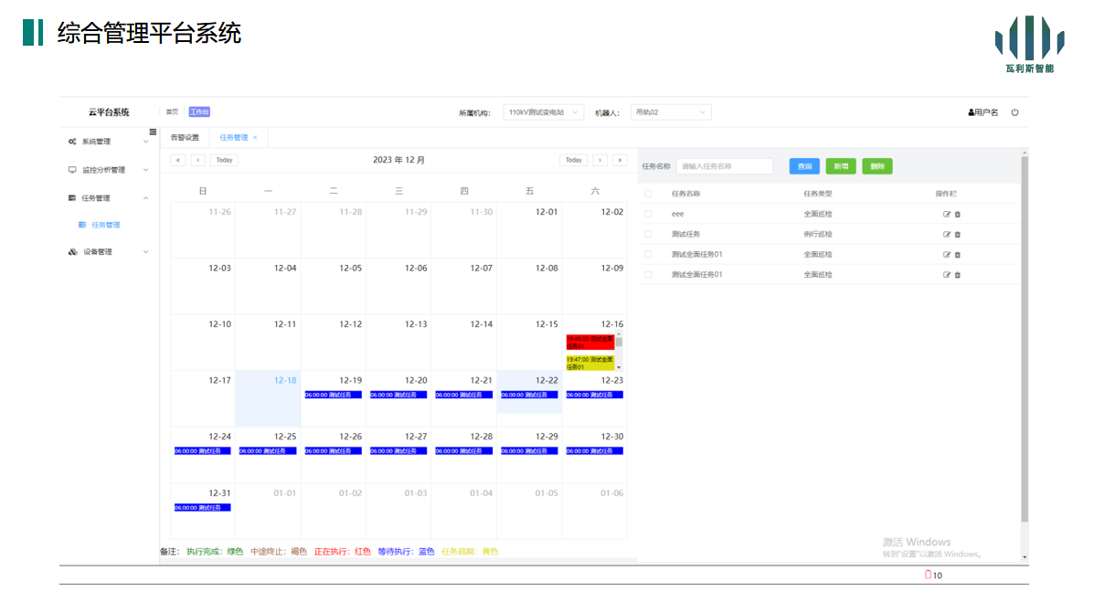The width and height of the screenshot is (1094, 612).
Task: Click the red task event on 12-16
Action: coord(589,342)
